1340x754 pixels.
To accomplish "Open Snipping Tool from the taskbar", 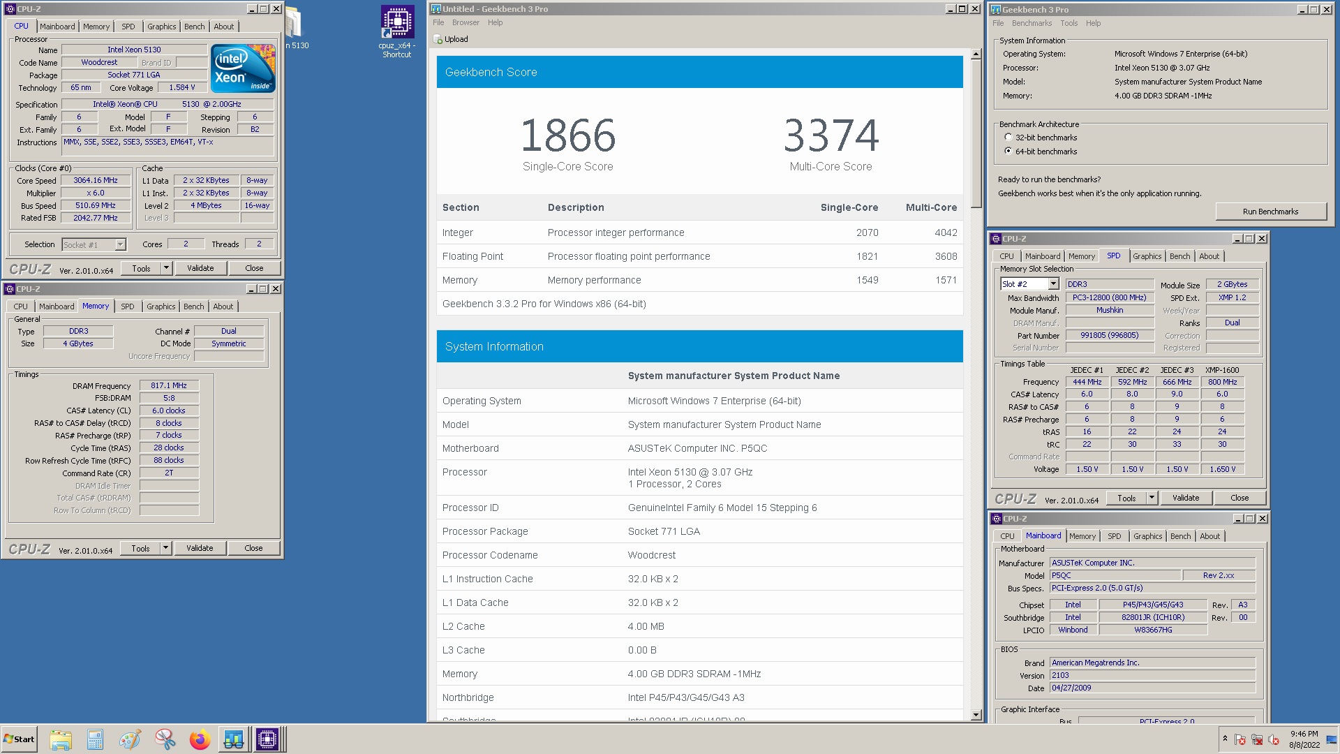I will (165, 739).
